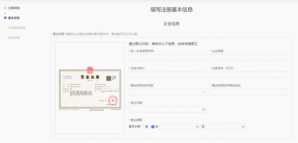Click the 营业执照住所具体地址 input field
The height and width of the screenshot is (143, 298).
249,92
